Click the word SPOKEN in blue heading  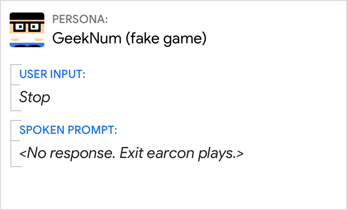pyautogui.click(x=40, y=130)
